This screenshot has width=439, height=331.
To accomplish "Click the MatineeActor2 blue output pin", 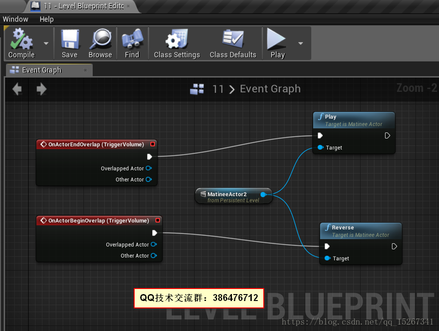I will point(263,194).
